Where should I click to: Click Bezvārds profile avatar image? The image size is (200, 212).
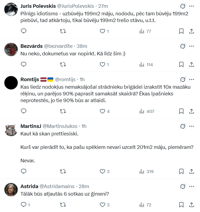tap(11, 49)
